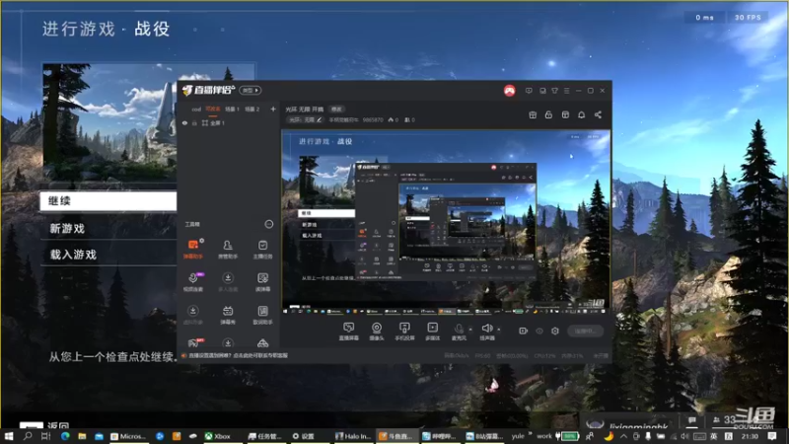Image resolution: width=789 pixels, height=444 pixels.
Task: Click the share icon at top right
Action: coord(598,114)
